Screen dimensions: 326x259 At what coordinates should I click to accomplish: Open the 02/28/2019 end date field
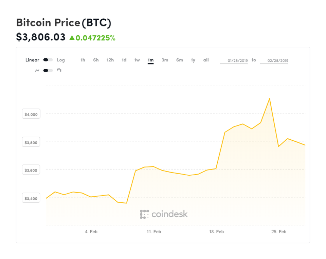coord(274,61)
